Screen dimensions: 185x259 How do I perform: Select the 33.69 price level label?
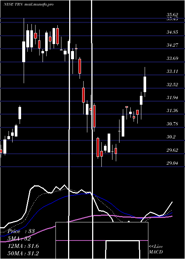172,58
